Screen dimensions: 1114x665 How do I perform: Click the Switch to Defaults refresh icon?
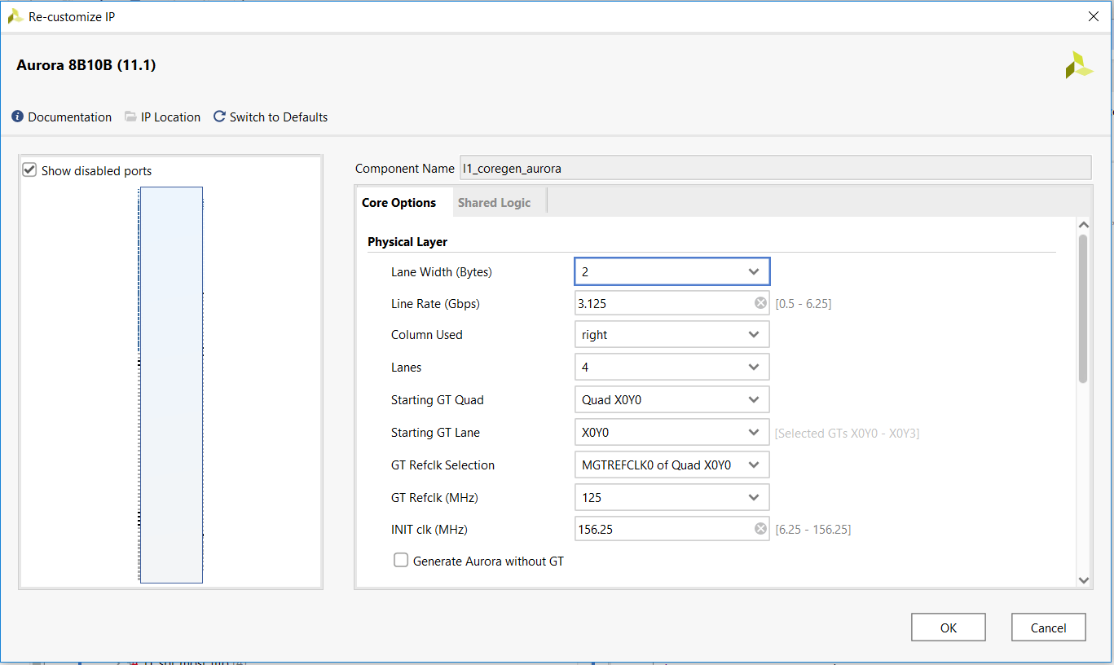tap(218, 117)
